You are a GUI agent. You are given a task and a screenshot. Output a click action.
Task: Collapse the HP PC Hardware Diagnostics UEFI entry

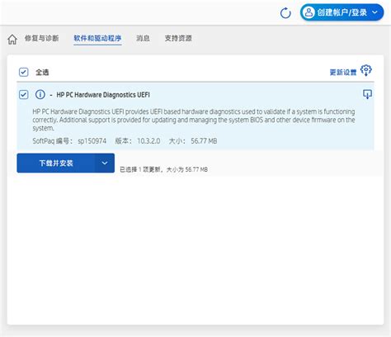pyautogui.click(x=51, y=95)
